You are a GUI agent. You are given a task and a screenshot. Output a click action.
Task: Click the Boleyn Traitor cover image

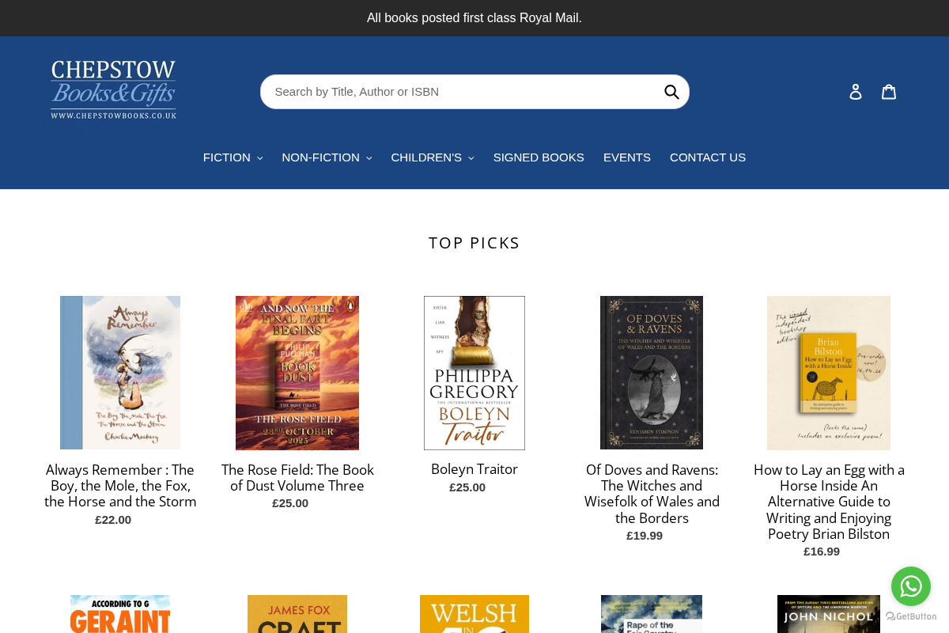(x=475, y=372)
